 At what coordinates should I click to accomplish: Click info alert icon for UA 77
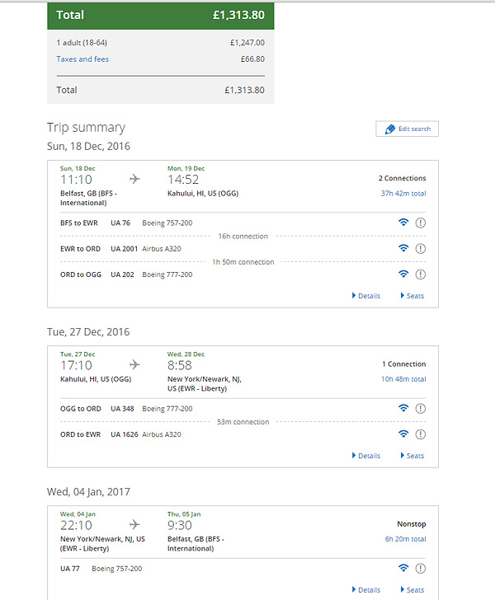(420, 569)
